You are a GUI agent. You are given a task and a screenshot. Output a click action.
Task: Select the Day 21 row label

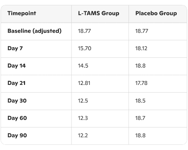[16, 83]
